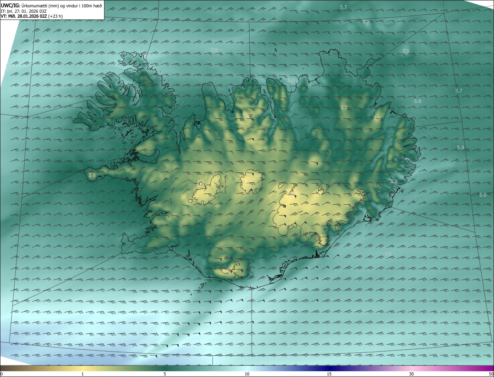
Task: Click the 8.1 value label in the eastern fjords
Action: (x=394, y=181)
